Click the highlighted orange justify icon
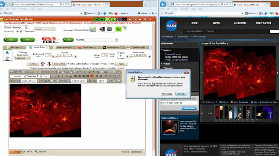The image size is (279, 156). pos(91,76)
